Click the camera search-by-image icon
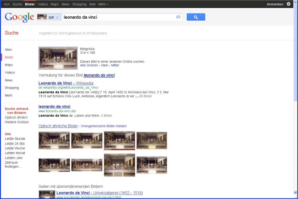298x199 pixels. [x=178, y=17]
